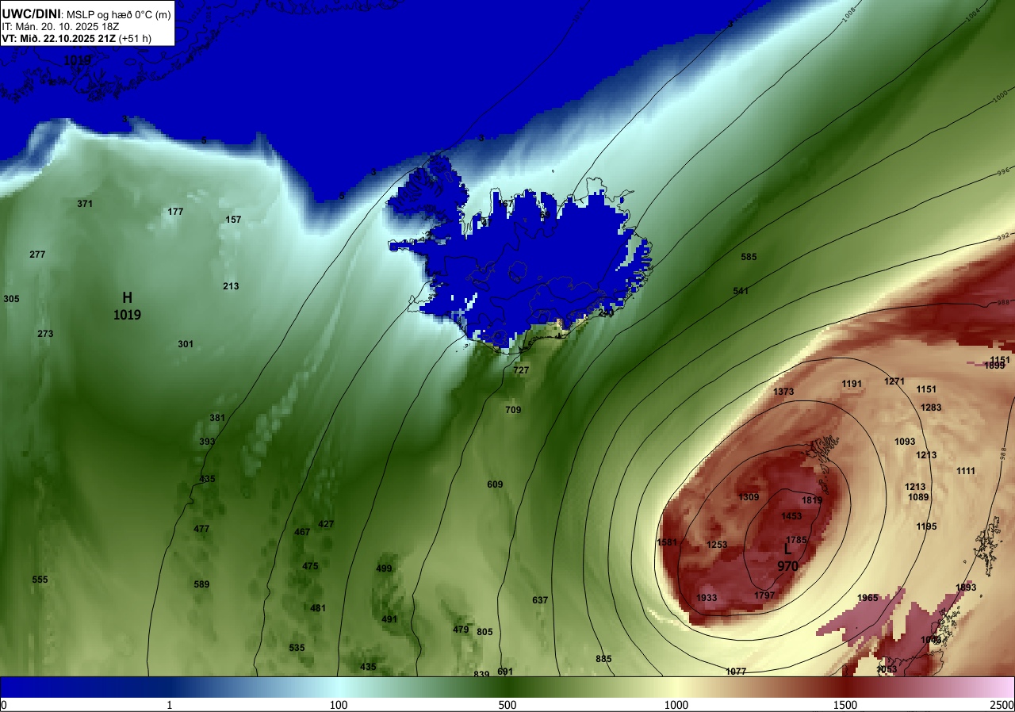
Task: Click the 427 height value
Action: pos(326,524)
